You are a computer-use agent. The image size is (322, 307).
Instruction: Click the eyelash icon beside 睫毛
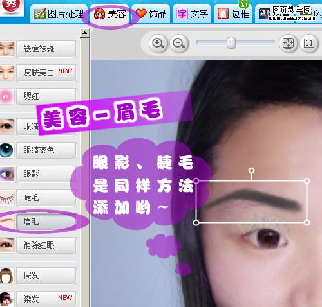[7, 198]
